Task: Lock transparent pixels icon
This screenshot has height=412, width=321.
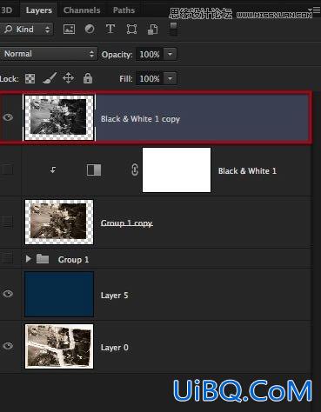Action: (x=30, y=78)
